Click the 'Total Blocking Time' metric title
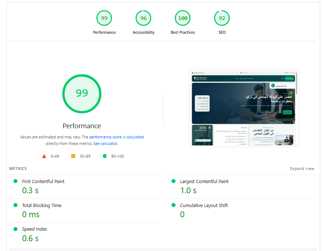 42,206
